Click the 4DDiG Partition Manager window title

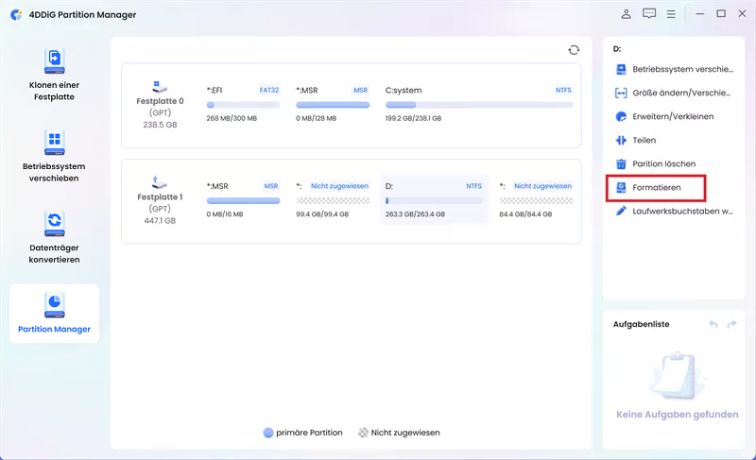coord(82,15)
